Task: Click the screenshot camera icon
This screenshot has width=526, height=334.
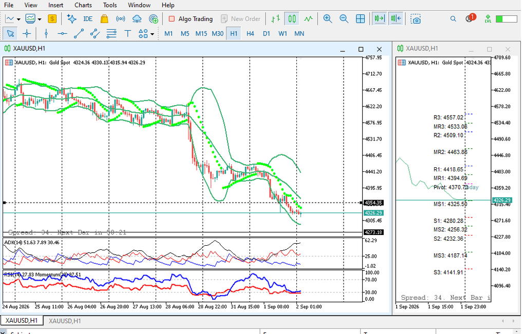Action: 416,19
